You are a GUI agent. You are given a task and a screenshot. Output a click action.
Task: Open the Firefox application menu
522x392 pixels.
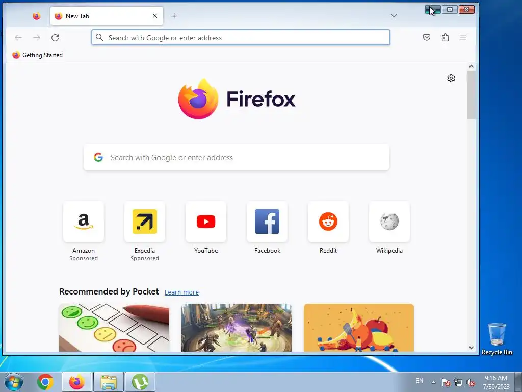click(x=463, y=37)
